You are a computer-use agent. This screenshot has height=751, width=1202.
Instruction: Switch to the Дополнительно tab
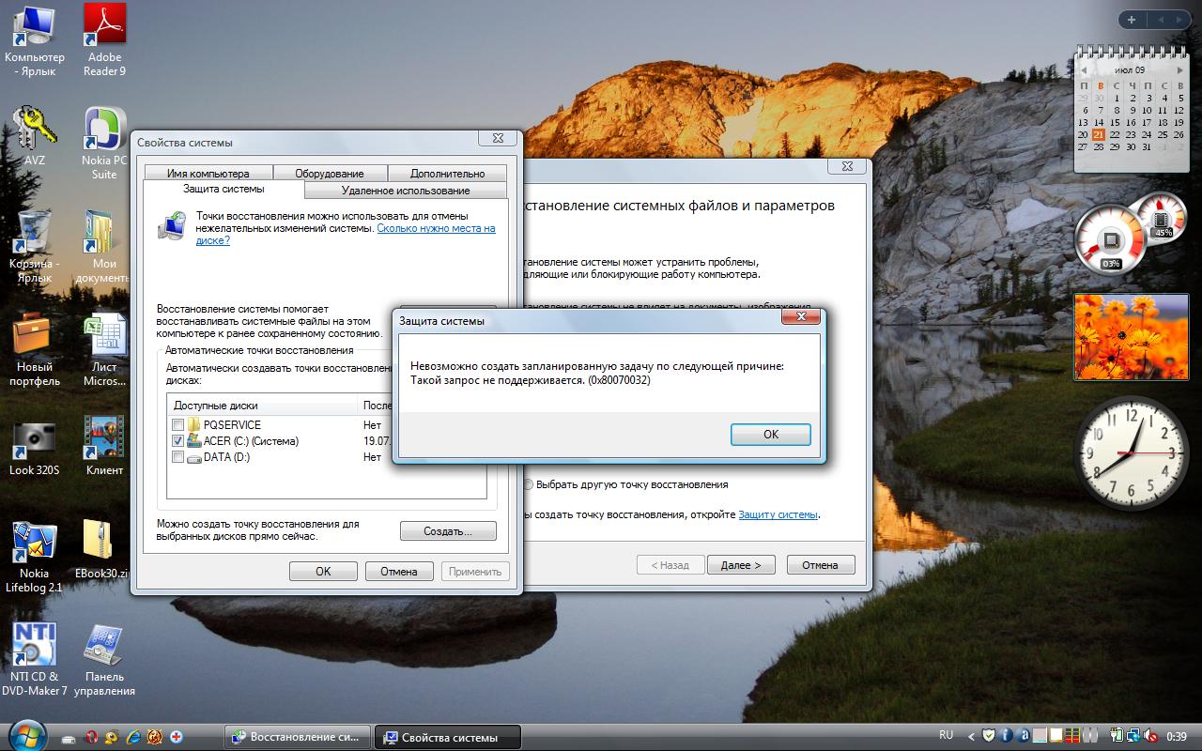coord(448,173)
